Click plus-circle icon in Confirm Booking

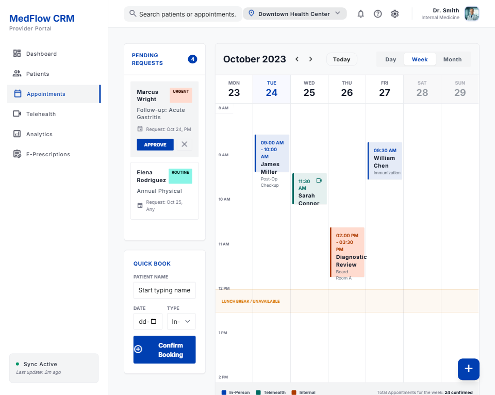pyautogui.click(x=138, y=349)
